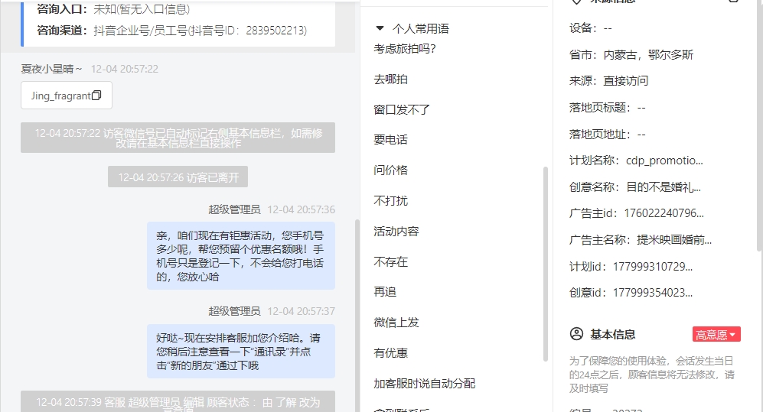Select the quick phrase 问价格
Screen dimensions: 763x412
point(391,170)
